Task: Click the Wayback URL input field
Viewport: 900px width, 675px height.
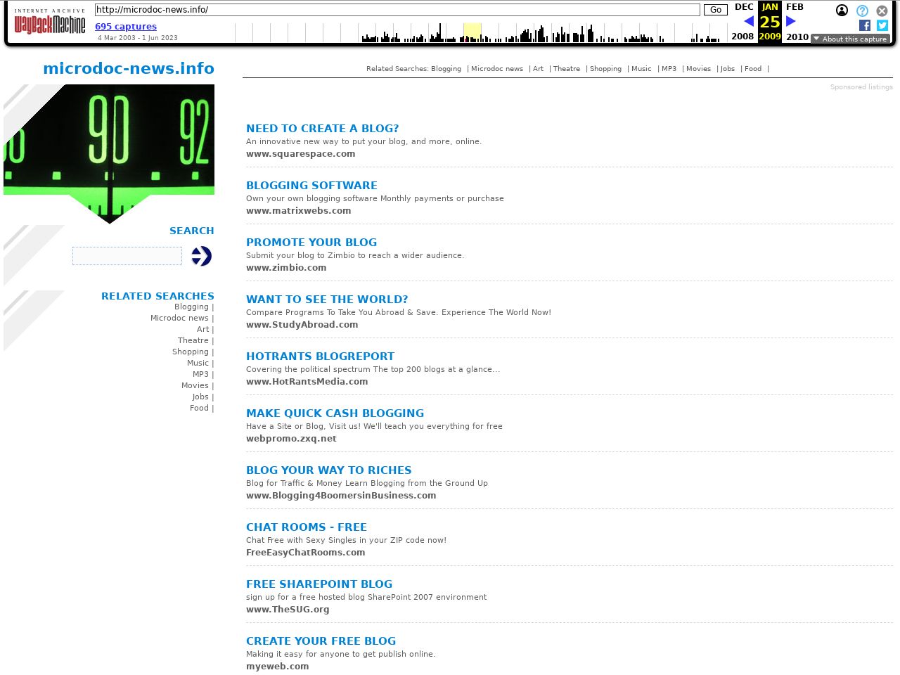Action: [x=397, y=10]
